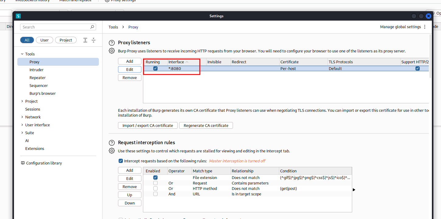
Task: Click Edit button beside Proxy listeners table
Action: click(x=130, y=69)
